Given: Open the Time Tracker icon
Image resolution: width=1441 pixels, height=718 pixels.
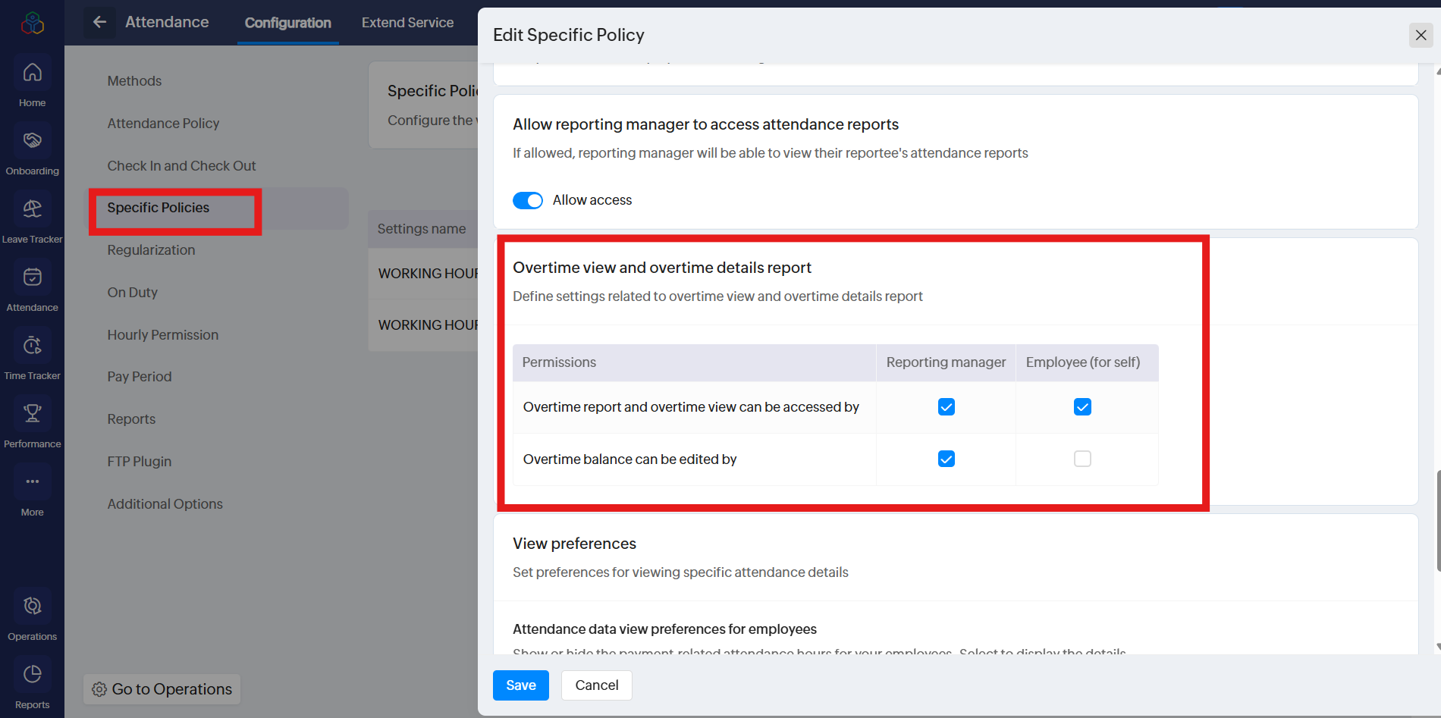Looking at the screenshot, I should coord(32,346).
